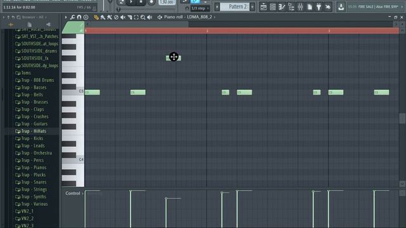Show plugin database browser tab
The height and width of the screenshot is (228, 406).
(48, 25)
